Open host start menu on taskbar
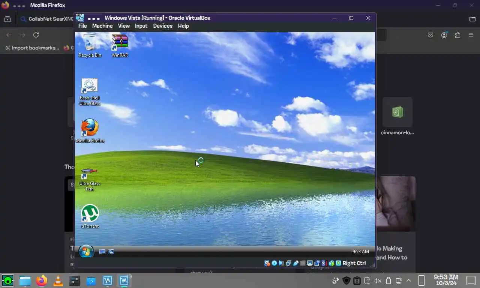The height and width of the screenshot is (288, 480). (8, 280)
